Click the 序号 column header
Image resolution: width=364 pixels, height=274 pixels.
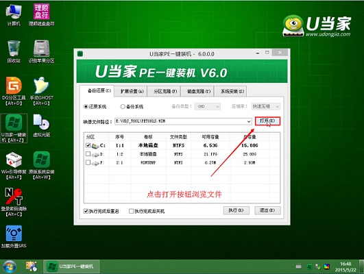119,137
